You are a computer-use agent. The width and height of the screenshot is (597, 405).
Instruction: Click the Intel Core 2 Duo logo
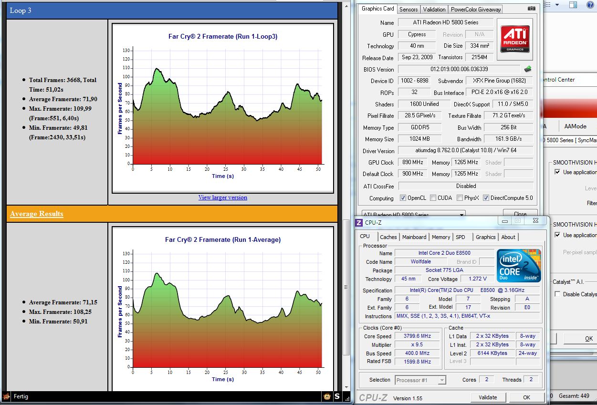point(519,265)
